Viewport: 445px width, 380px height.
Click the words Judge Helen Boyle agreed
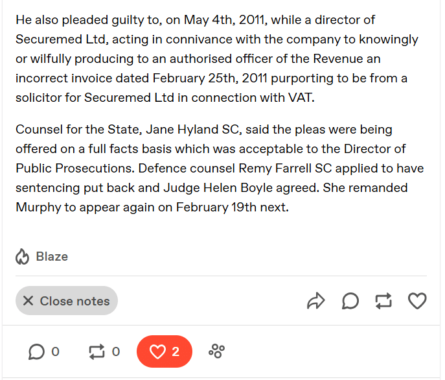[240, 188]
